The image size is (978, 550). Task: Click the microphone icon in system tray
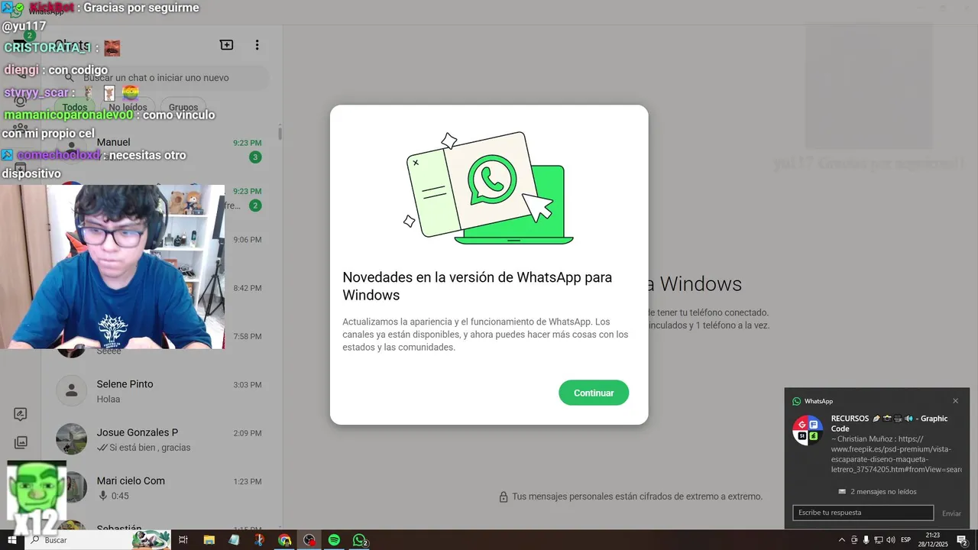[866, 540]
